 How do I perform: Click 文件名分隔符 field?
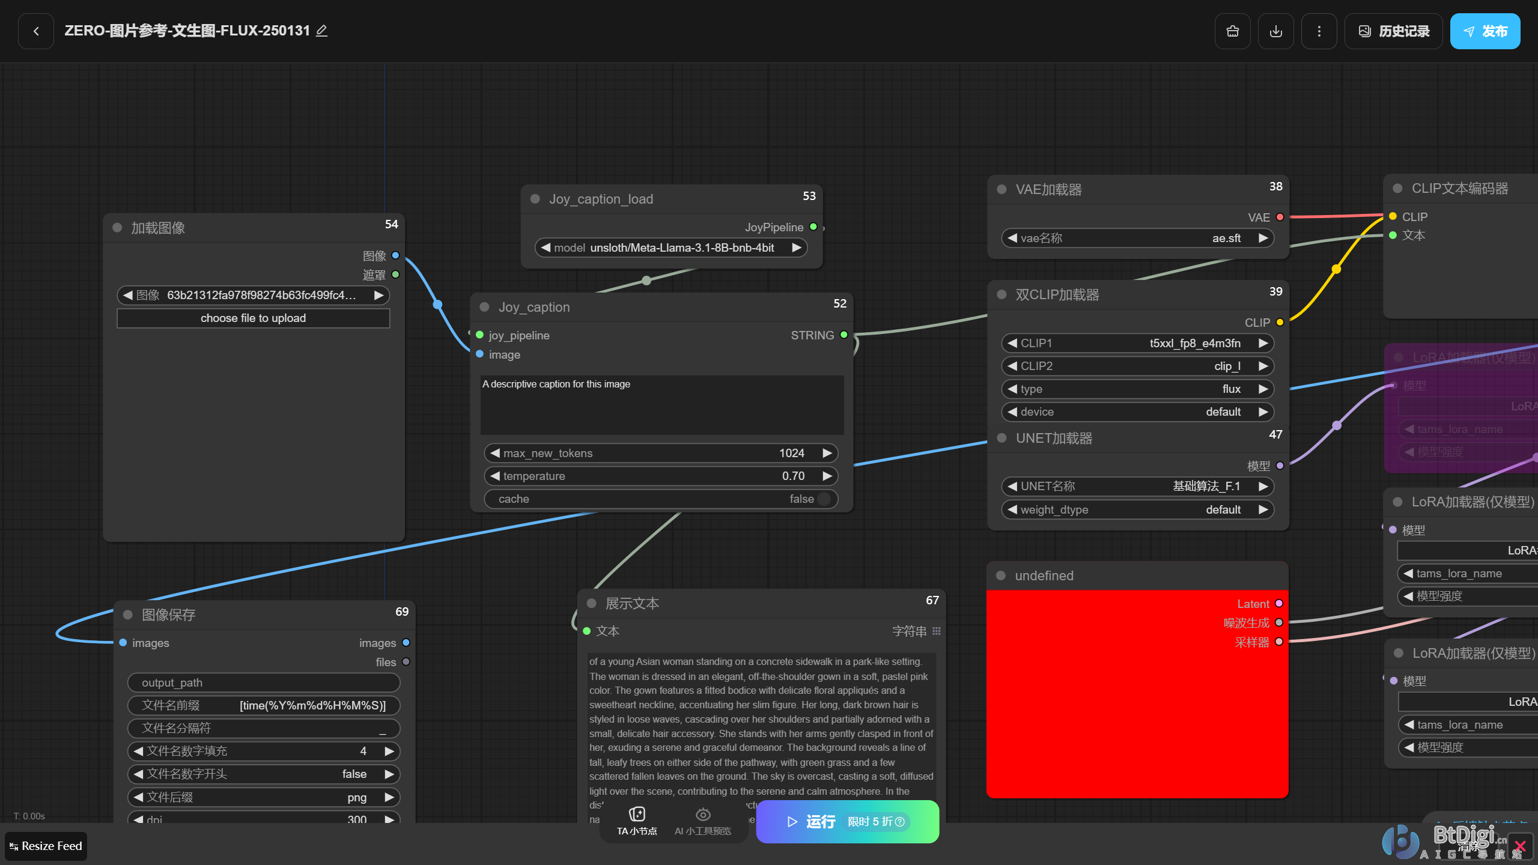(264, 728)
